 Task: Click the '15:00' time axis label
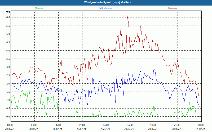point(130,125)
